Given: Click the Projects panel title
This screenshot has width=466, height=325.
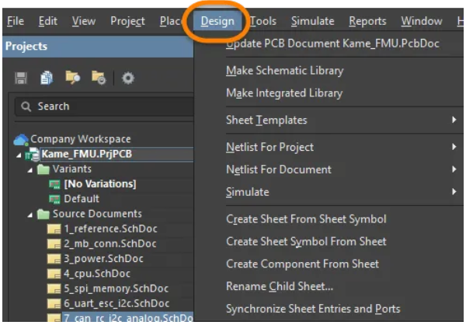Looking at the screenshot, I should [26, 46].
